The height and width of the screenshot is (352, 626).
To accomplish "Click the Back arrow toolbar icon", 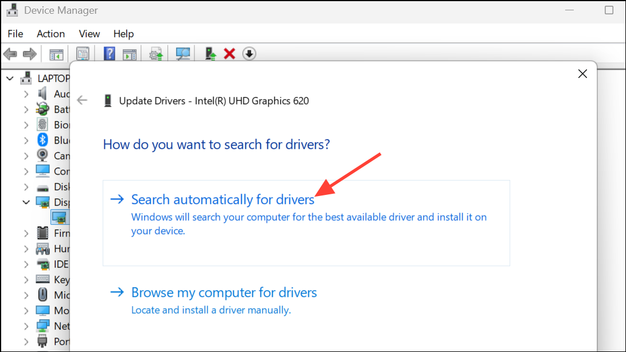I will [10, 54].
